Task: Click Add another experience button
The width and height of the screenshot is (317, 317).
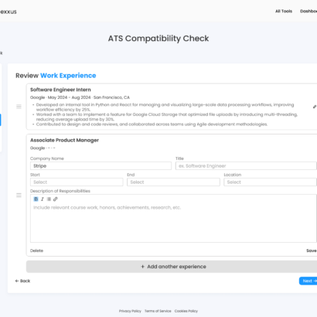Action: (x=172, y=267)
